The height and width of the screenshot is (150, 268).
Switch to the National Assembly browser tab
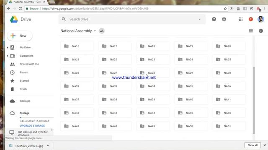tap(27, 2)
